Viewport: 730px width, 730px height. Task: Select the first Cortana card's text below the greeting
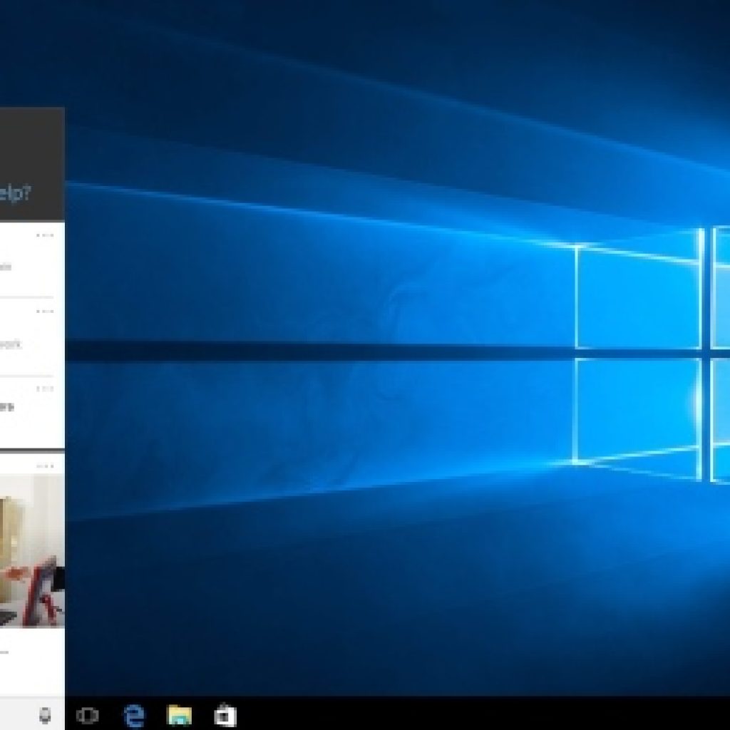[x=6, y=267]
